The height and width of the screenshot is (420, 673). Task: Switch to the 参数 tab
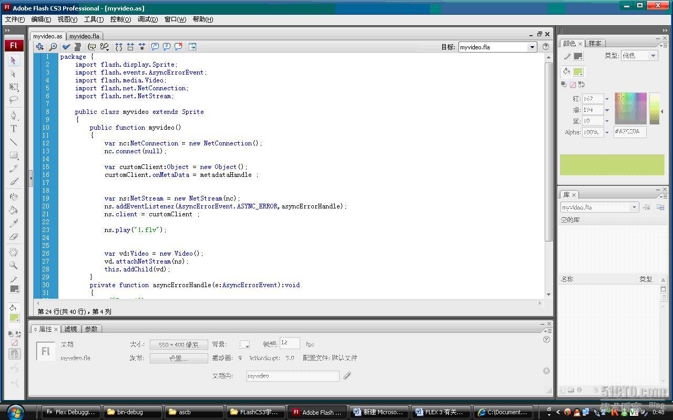point(91,329)
